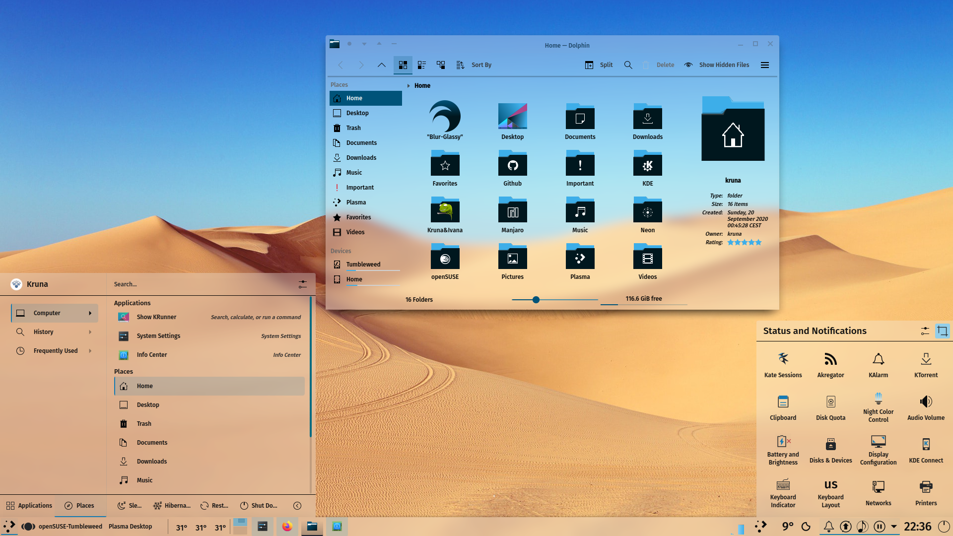Launch Show KRunner from launcher
The width and height of the screenshot is (953, 536).
pos(209,317)
